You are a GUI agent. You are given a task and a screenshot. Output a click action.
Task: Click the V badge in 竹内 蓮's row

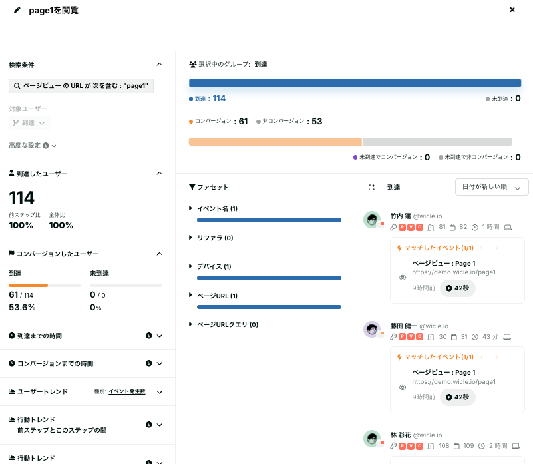coord(411,227)
